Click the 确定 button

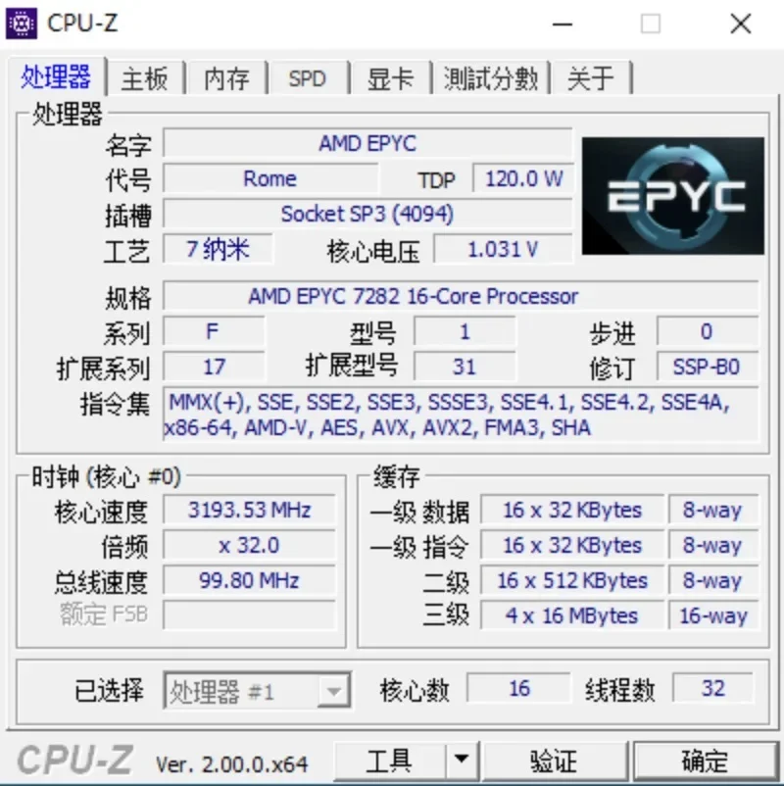coord(705,761)
